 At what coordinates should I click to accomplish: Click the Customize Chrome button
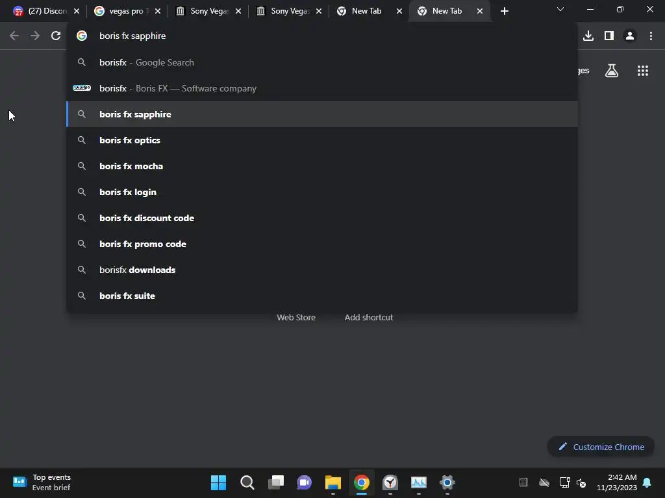[601, 447]
